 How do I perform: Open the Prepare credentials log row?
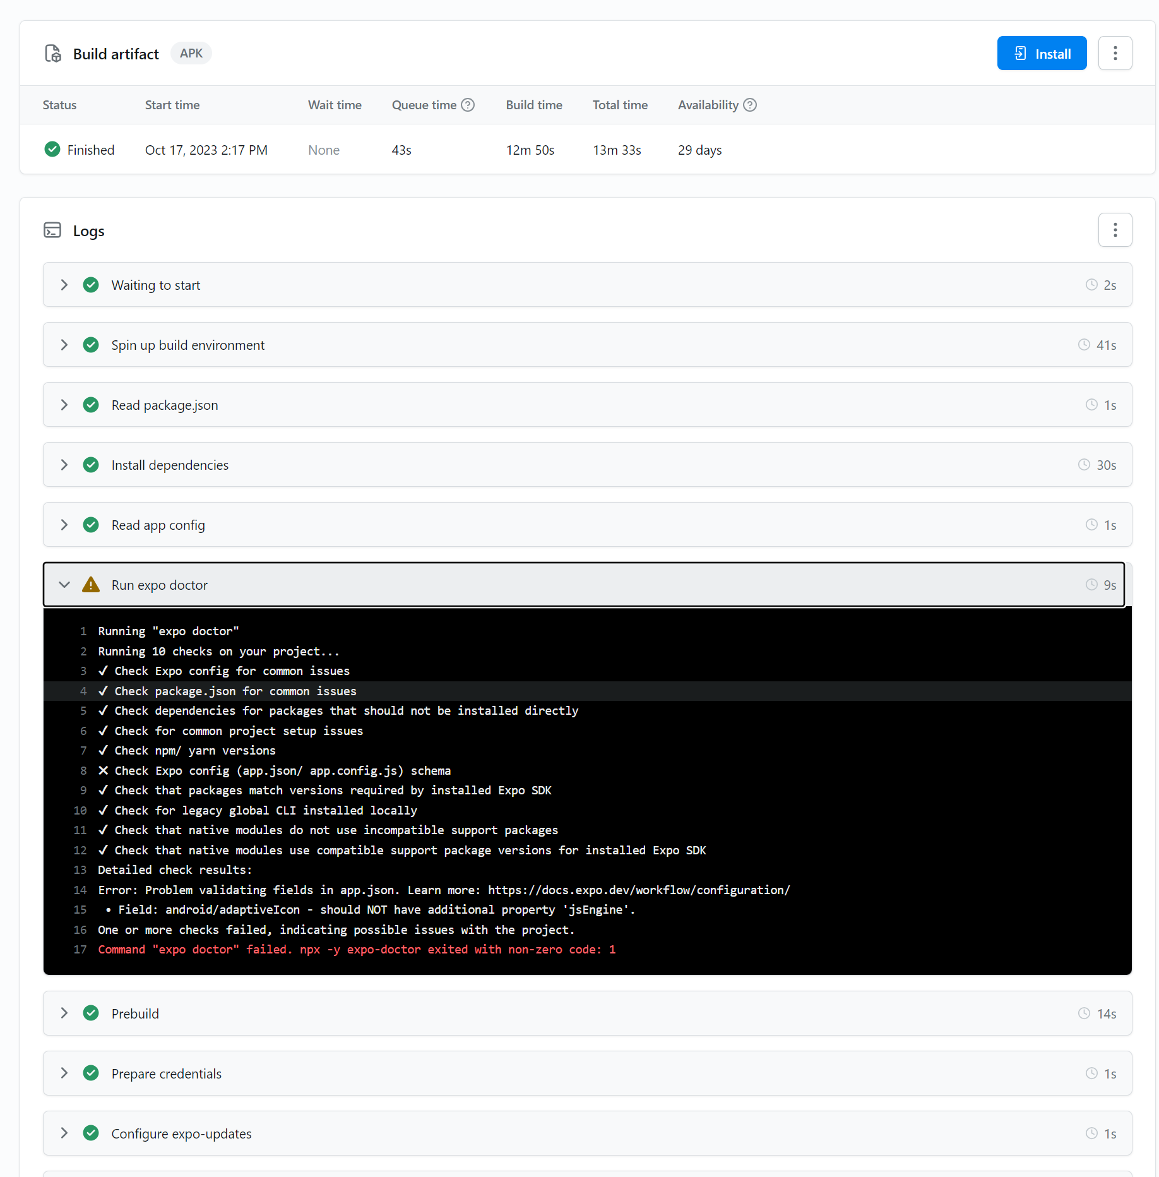click(x=587, y=1073)
